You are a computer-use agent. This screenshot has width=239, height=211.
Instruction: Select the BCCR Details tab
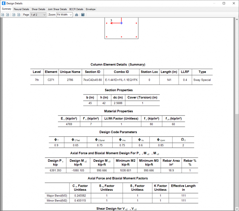(x=76, y=9)
